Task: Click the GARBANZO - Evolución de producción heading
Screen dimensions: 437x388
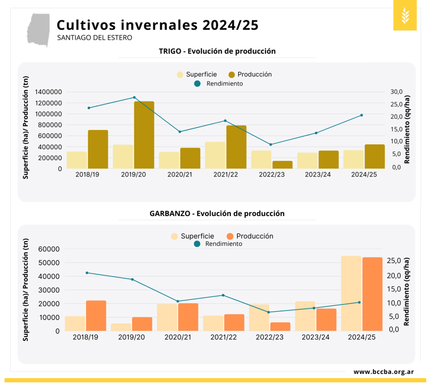Action: click(x=217, y=213)
